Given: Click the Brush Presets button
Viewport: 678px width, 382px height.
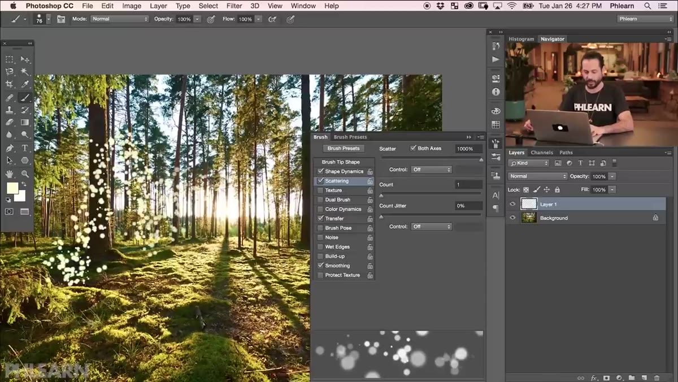Looking at the screenshot, I should [344, 149].
